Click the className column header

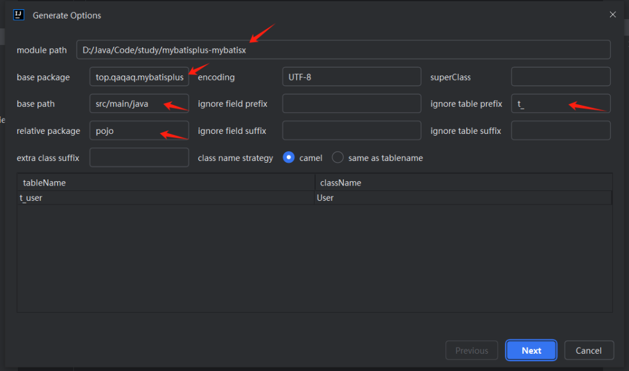coord(463,182)
